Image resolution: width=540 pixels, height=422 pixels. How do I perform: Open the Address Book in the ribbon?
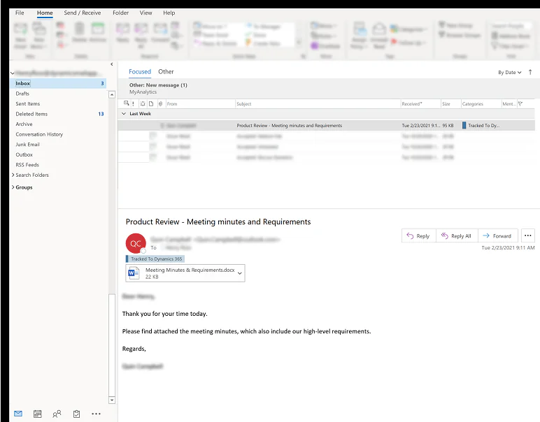[x=511, y=36]
